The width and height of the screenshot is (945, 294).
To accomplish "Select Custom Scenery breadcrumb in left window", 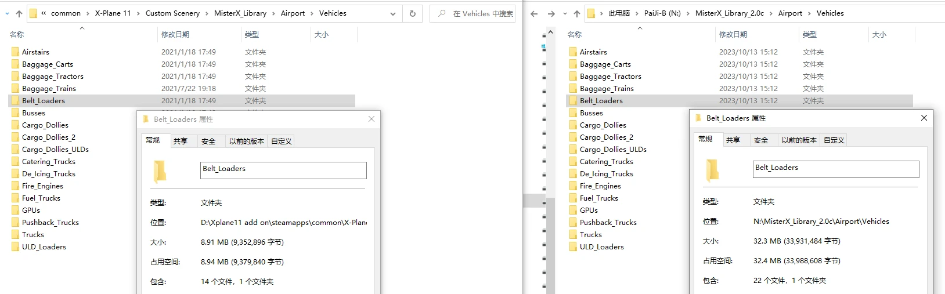I will 172,13.
